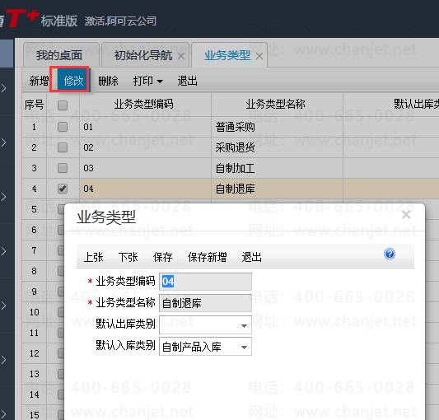The height and width of the screenshot is (420, 439).
Task: Expand the first left sidebar chevron
Action: pos(3,88)
